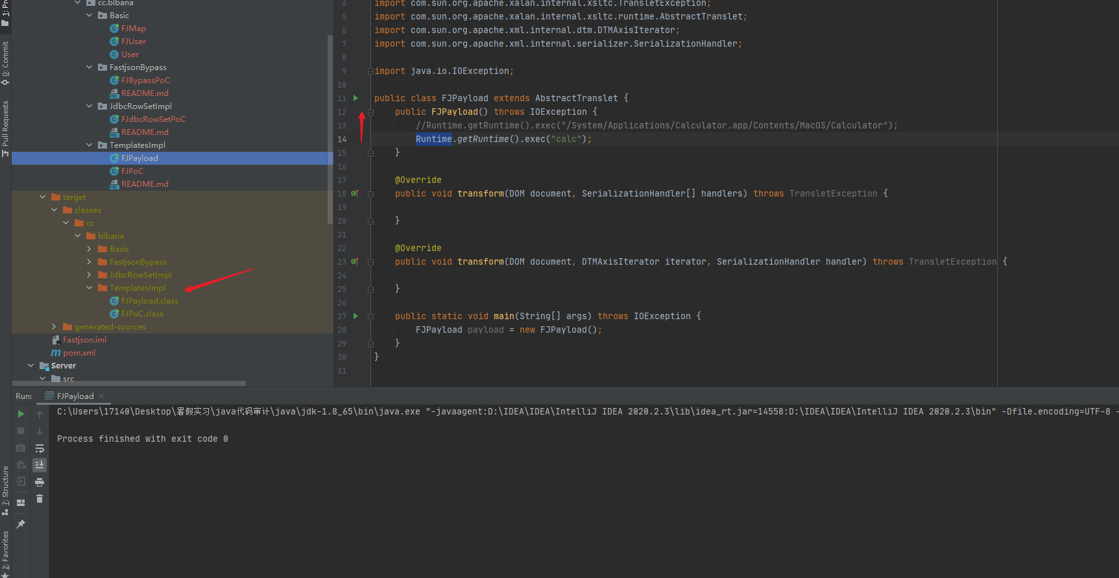The width and height of the screenshot is (1119, 578).
Task: Toggle Scroll to End in console
Action: (x=40, y=464)
